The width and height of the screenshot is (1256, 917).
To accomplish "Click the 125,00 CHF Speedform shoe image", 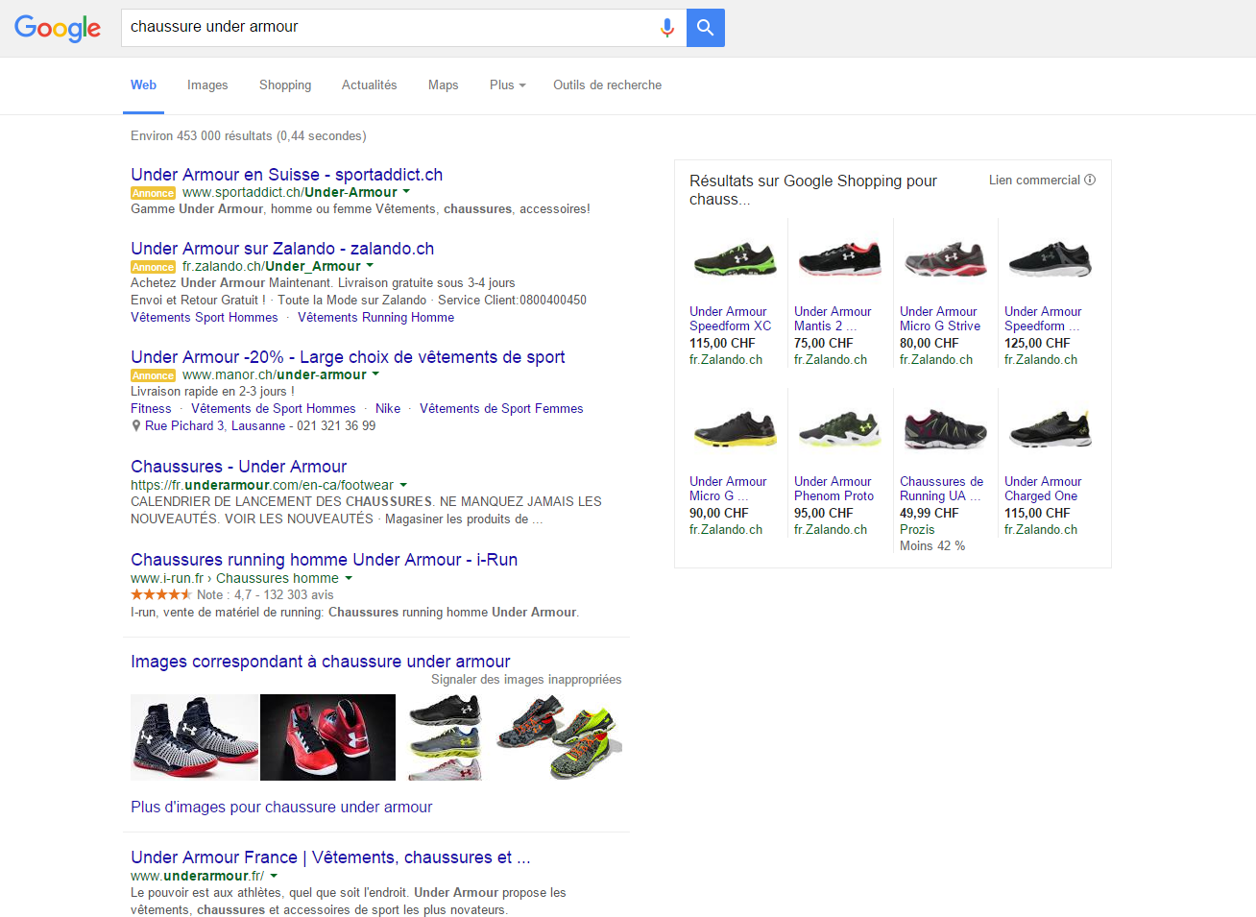I will click(1050, 259).
